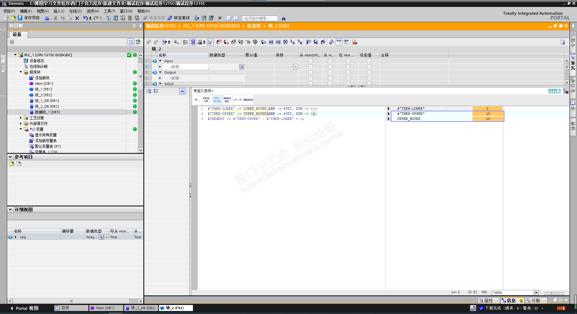Click the accessible devices icon
The width and height of the screenshot is (577, 314).
pos(197,18)
